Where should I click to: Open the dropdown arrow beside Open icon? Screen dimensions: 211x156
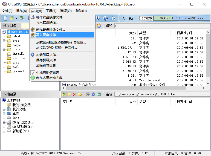click(16, 18)
